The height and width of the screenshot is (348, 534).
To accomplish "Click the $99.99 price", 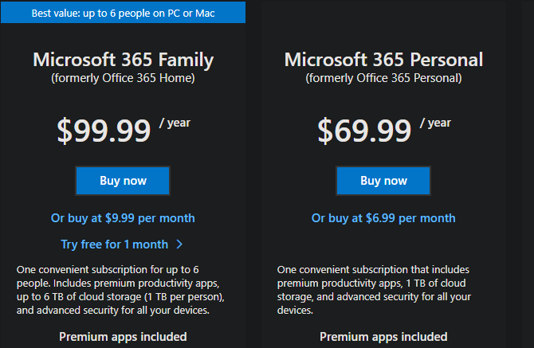I will (104, 130).
